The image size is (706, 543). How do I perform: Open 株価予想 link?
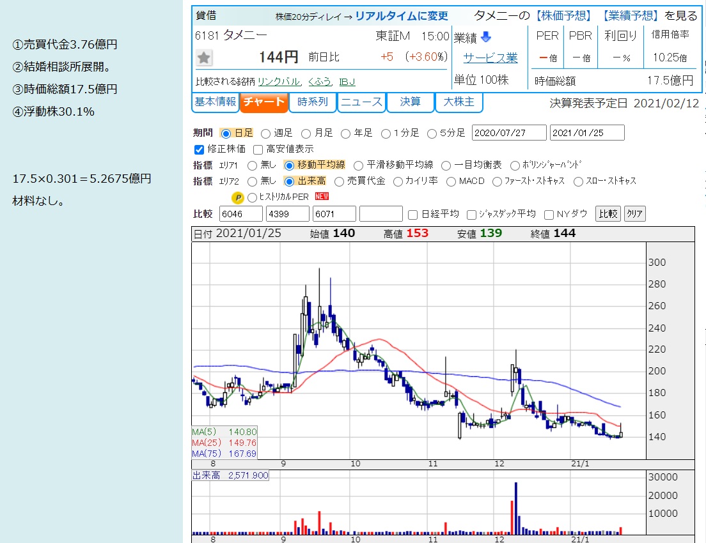[x=563, y=16]
